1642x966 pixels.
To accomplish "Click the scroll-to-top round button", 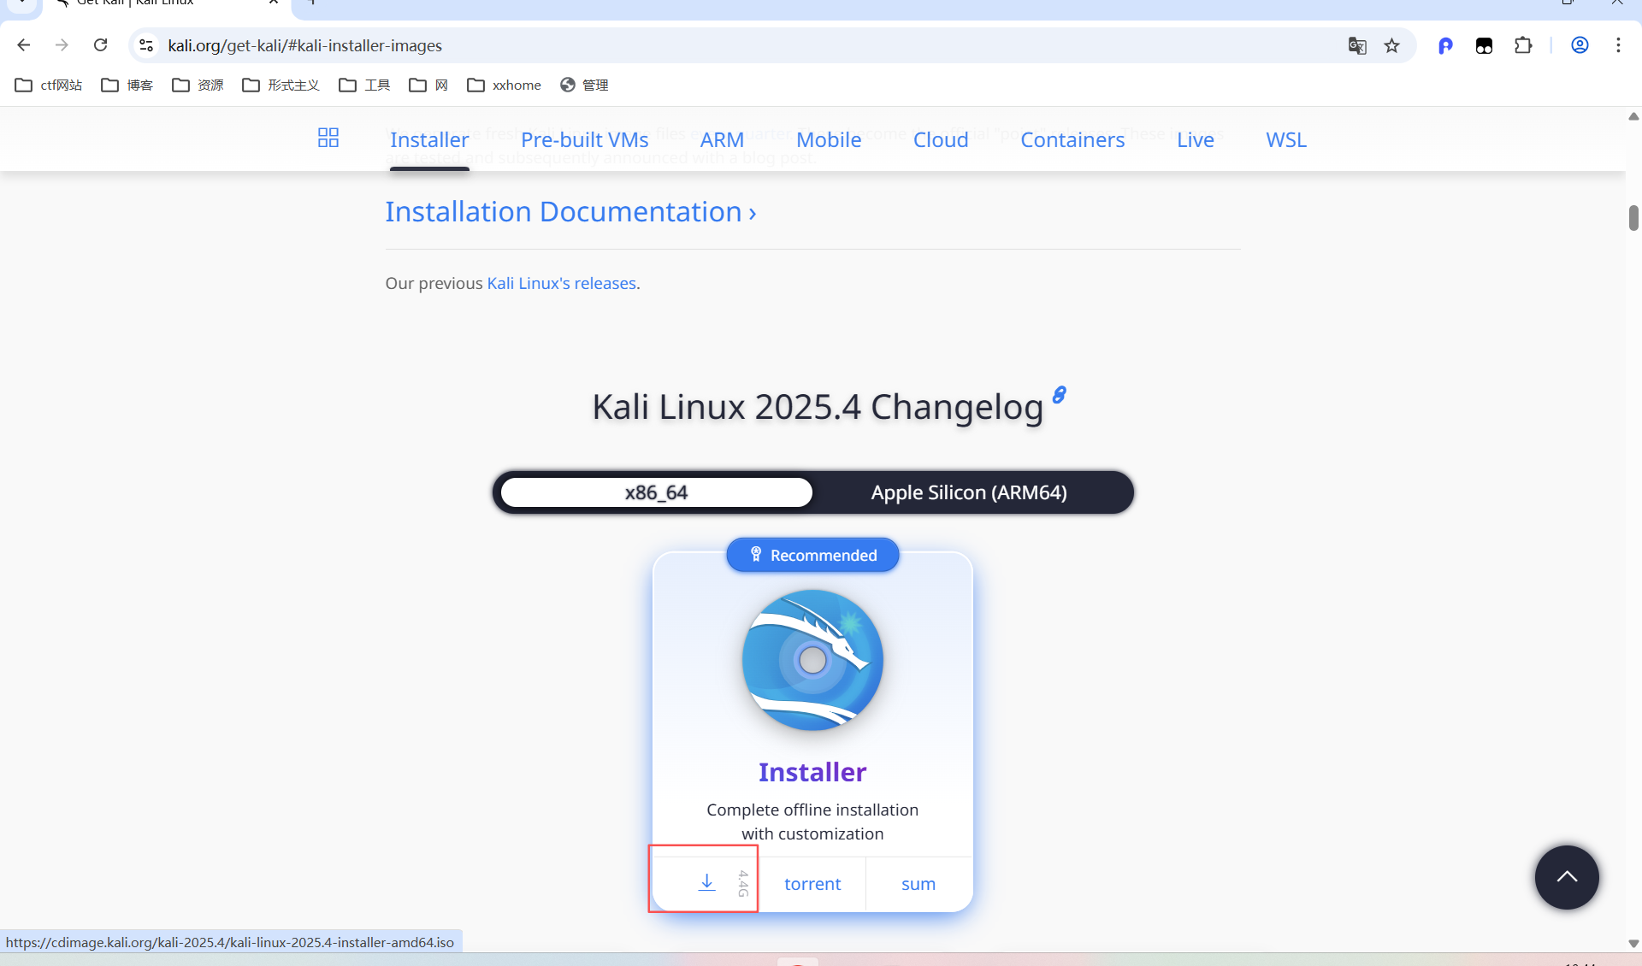I will (x=1567, y=877).
